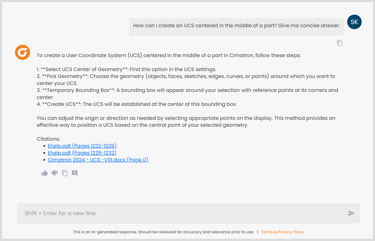Click the Citations heading text

(x=48, y=139)
